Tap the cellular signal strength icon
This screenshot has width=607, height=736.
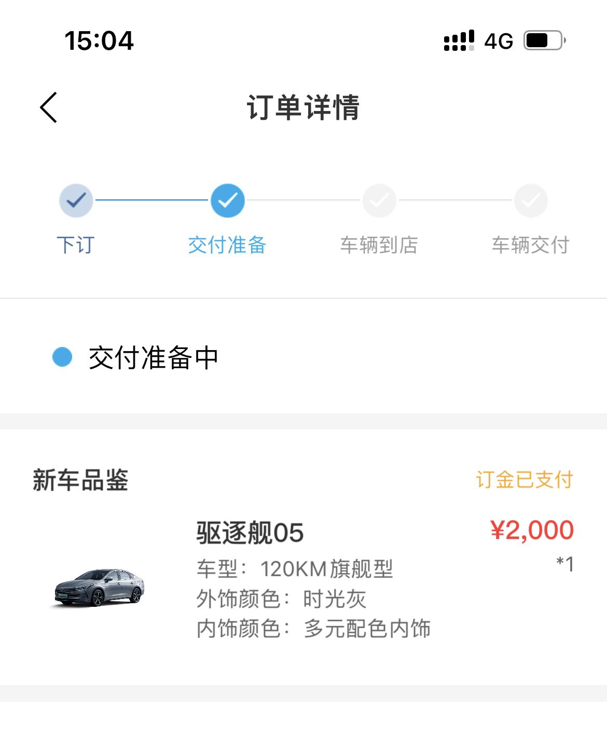[x=459, y=40]
